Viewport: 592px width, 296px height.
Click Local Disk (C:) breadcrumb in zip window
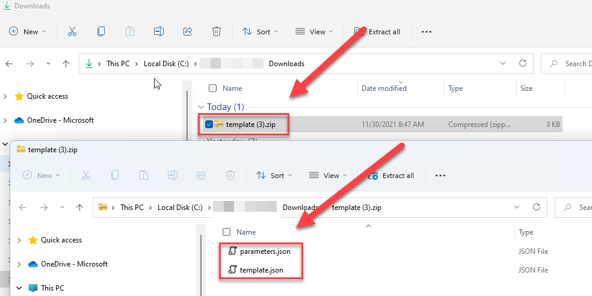point(180,208)
